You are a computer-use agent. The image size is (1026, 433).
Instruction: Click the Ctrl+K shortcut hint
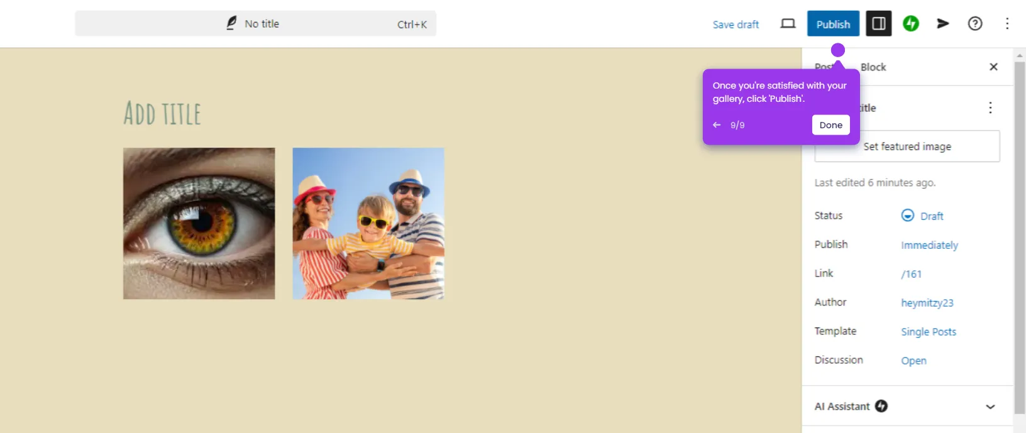click(412, 25)
